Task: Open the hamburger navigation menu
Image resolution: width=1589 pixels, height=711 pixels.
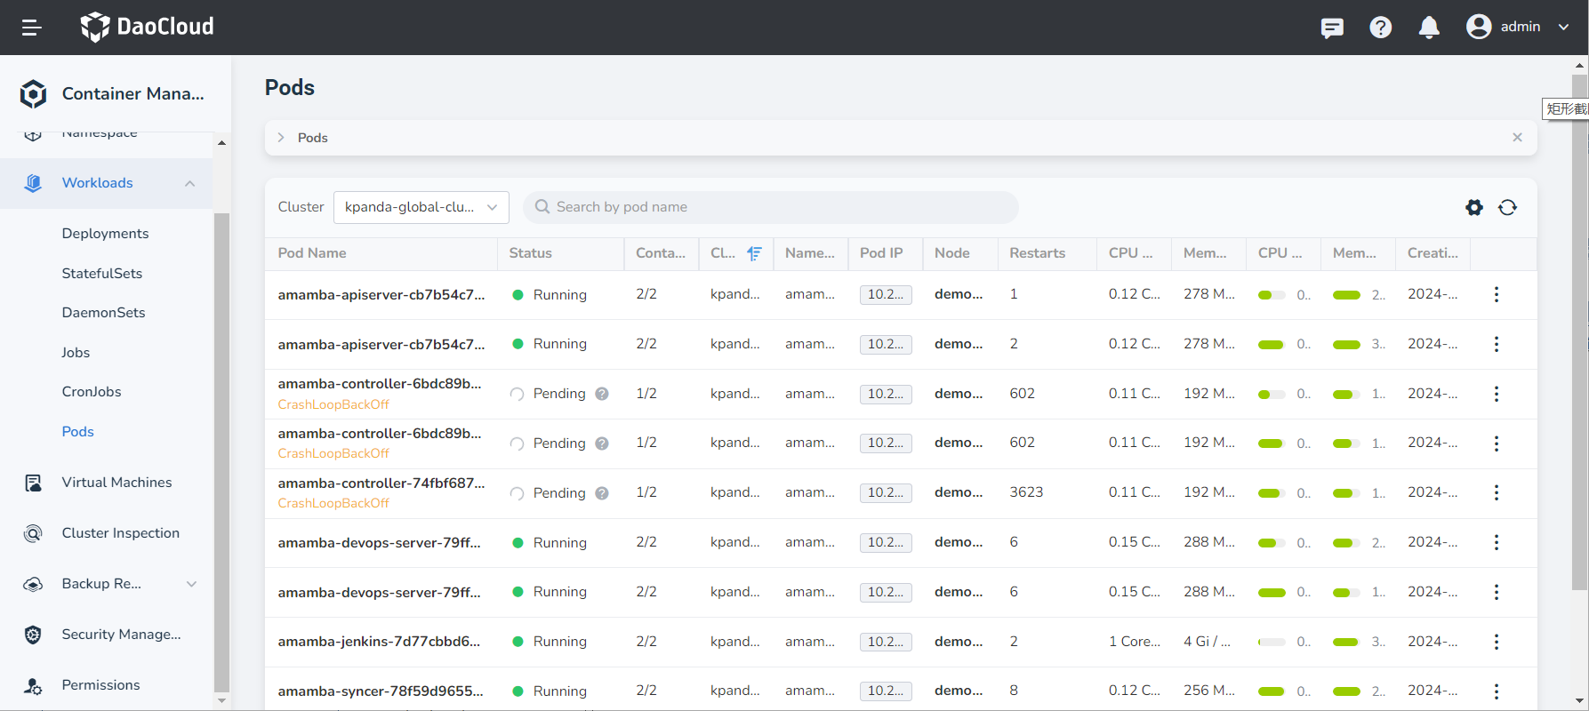Action: 32,28
